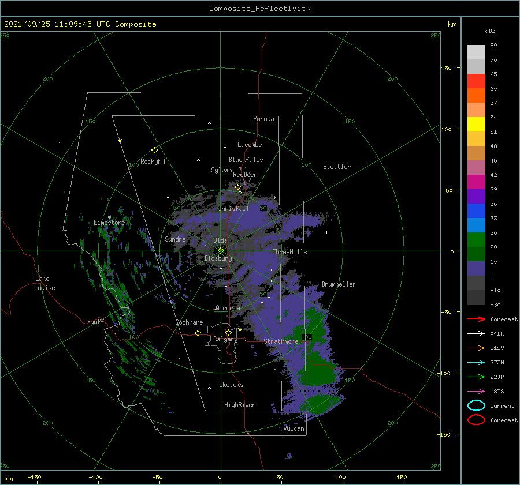Click the Lake Louise label
This screenshot has height=485, width=520.
click(x=44, y=283)
